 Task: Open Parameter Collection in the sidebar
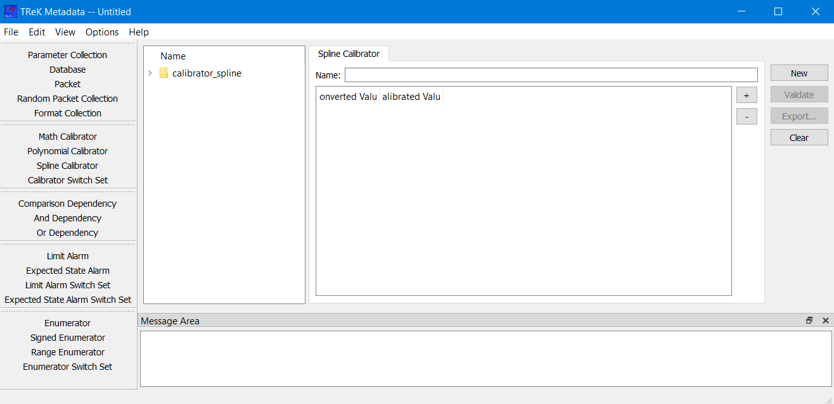(x=67, y=55)
